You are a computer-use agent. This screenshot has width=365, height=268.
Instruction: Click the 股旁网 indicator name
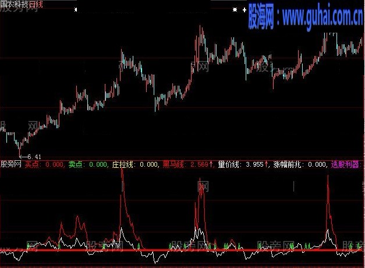[10, 164]
